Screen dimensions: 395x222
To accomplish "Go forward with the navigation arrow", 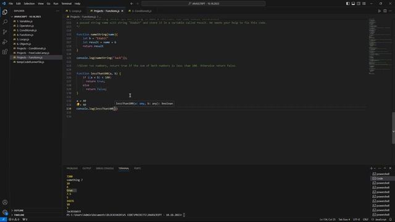I will tap(138, 4).
